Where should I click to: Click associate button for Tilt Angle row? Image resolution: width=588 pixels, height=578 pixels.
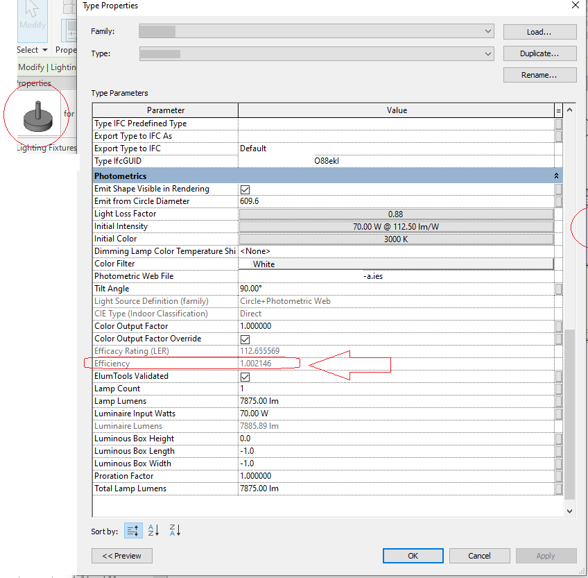pyautogui.click(x=558, y=289)
